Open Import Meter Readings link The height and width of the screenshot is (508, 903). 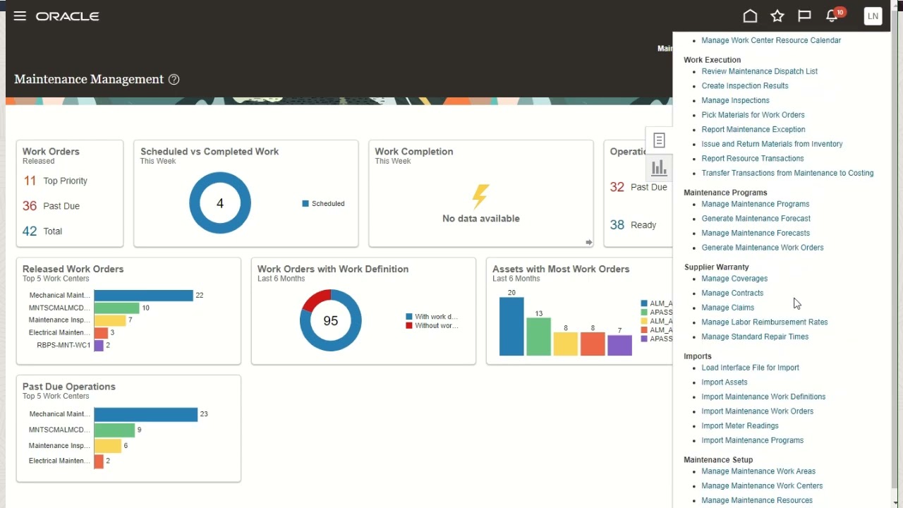(740, 426)
